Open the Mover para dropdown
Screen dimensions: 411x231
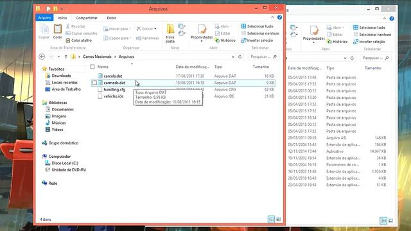coord(117,29)
